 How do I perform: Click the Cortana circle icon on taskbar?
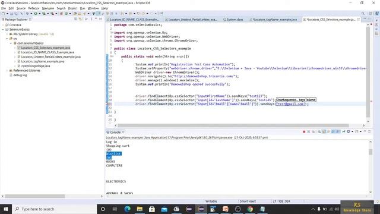pyautogui.click(x=103, y=209)
